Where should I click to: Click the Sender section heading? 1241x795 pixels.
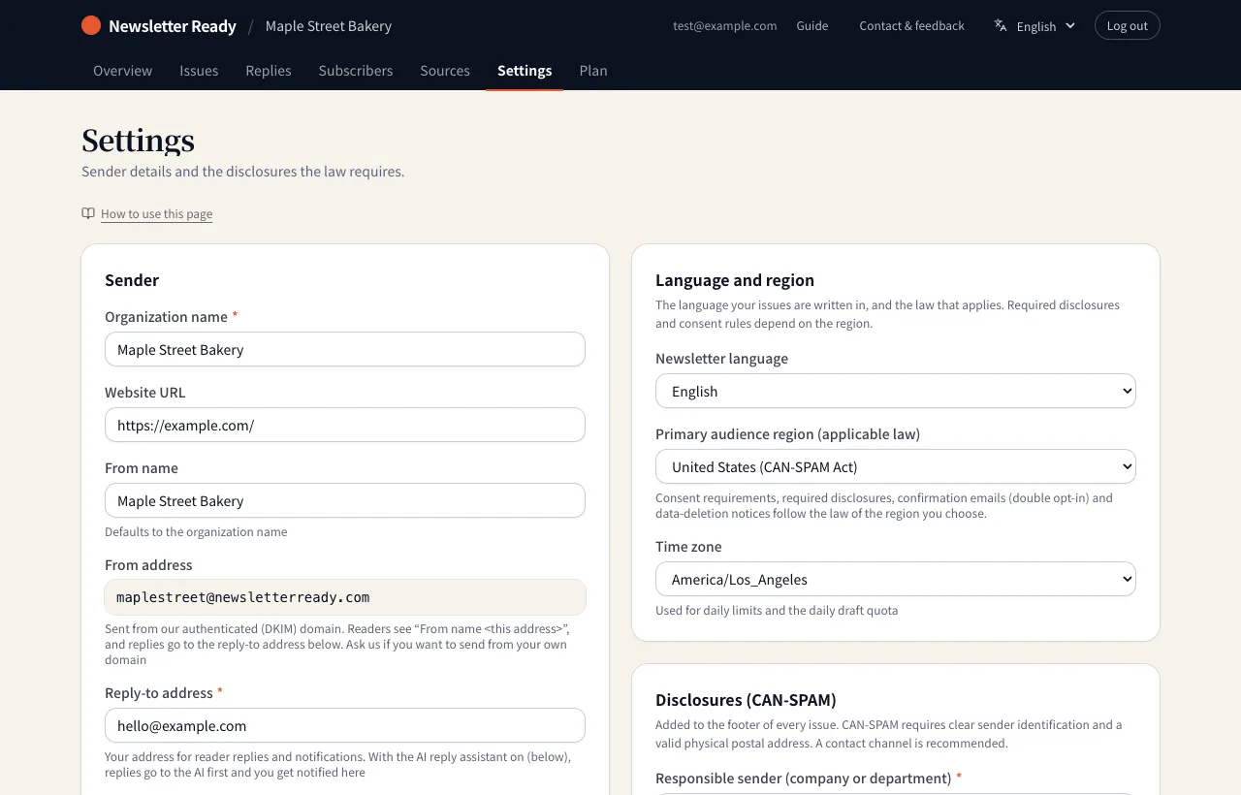tap(132, 280)
